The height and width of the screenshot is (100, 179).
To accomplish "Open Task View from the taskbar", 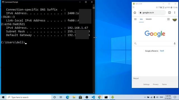I will point(61,97).
